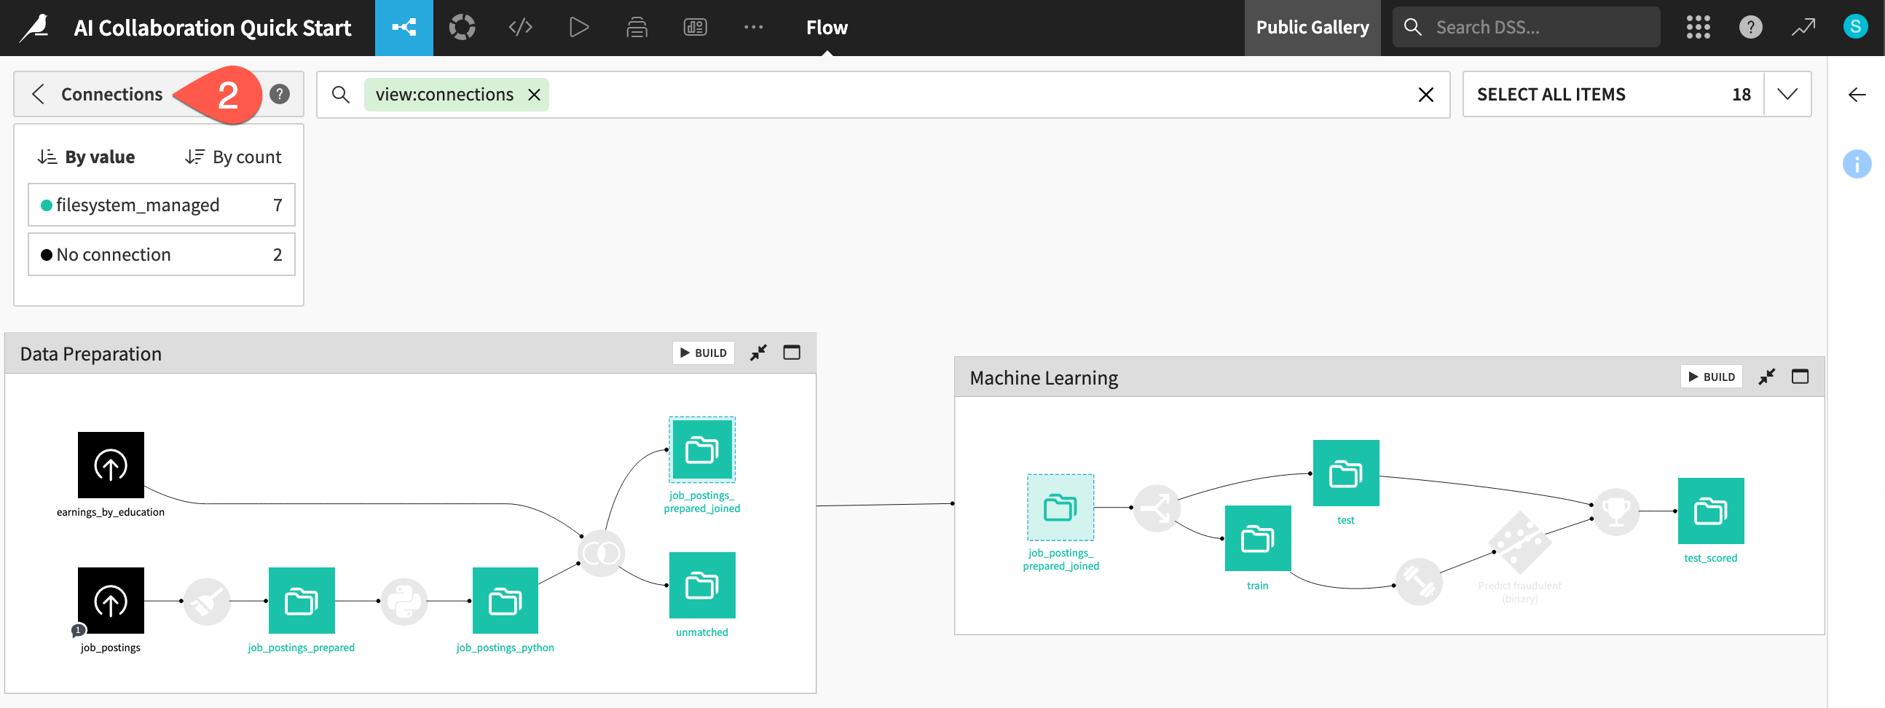The height and width of the screenshot is (708, 1885).
Task: Select the test_scored dataset
Action: click(1710, 511)
